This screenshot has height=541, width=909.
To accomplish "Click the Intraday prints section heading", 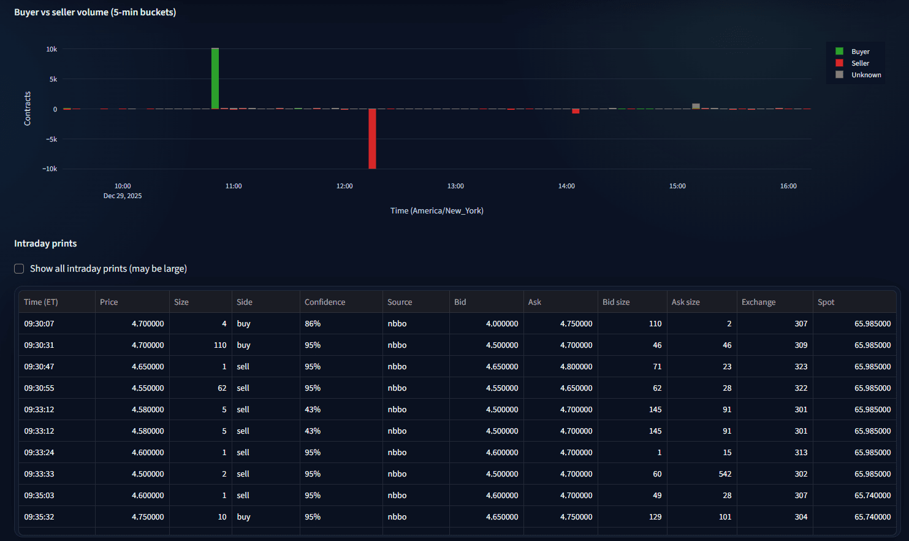I will click(45, 244).
